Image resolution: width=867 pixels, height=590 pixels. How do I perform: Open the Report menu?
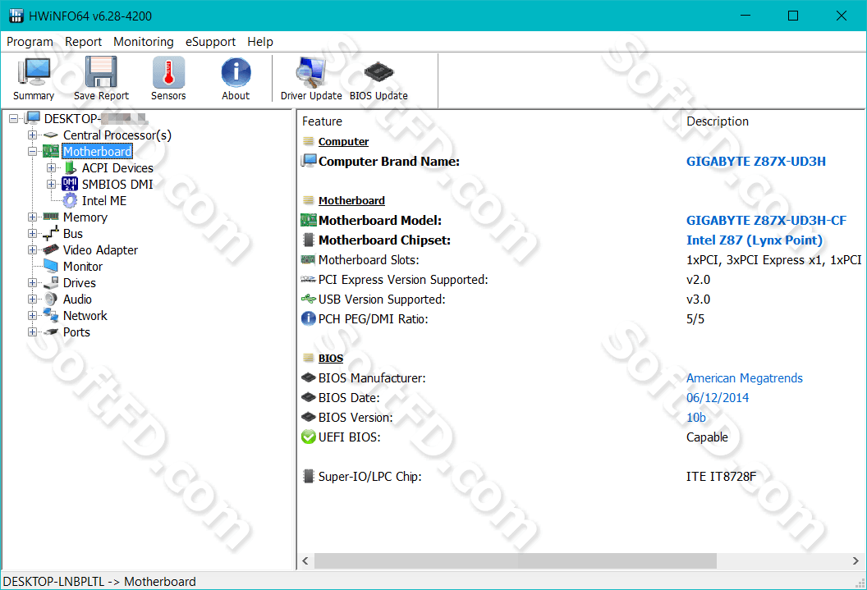pos(83,42)
